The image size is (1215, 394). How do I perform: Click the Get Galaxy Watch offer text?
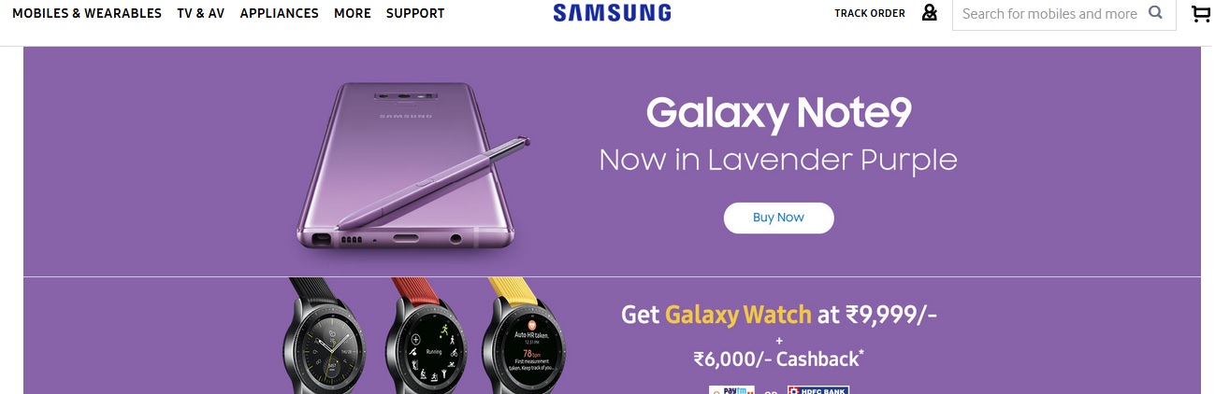pos(779,315)
